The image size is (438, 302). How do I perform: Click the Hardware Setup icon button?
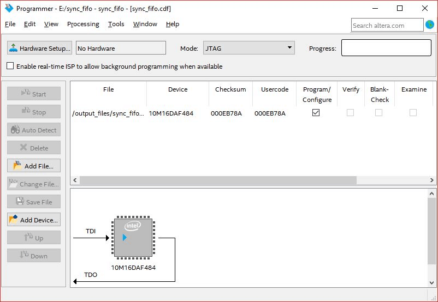(x=14, y=48)
